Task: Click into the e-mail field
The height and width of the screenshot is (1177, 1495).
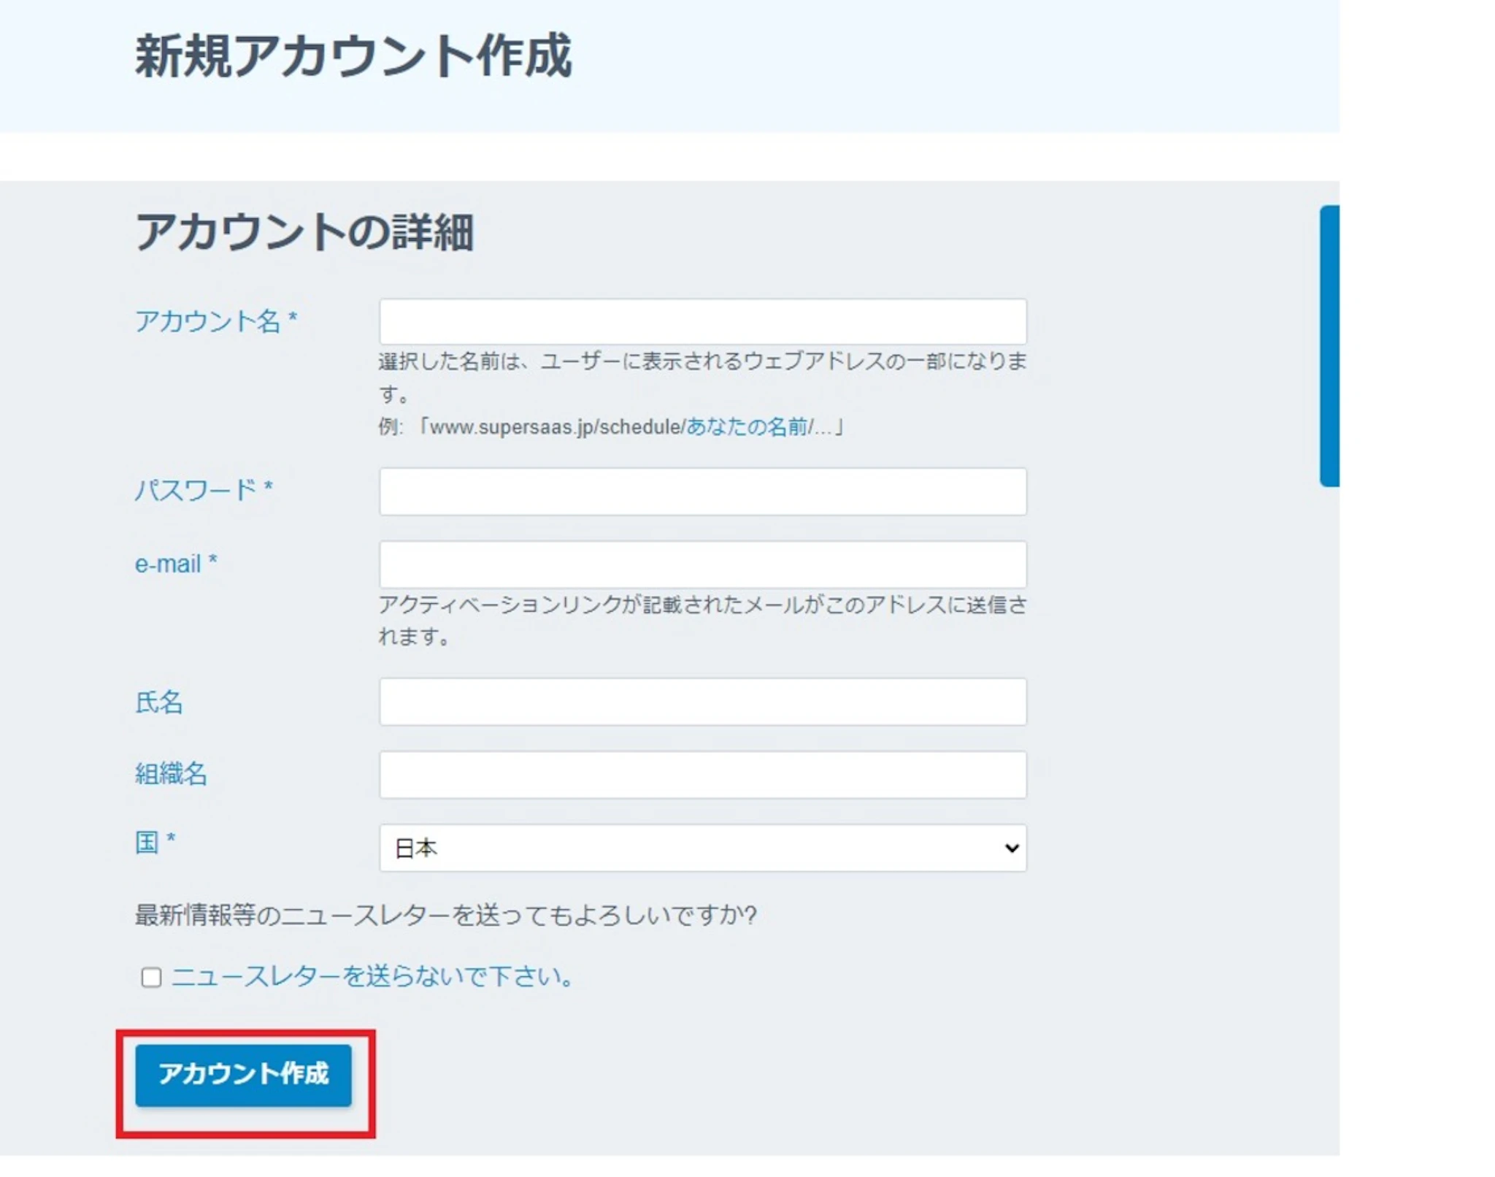Action: click(x=702, y=564)
